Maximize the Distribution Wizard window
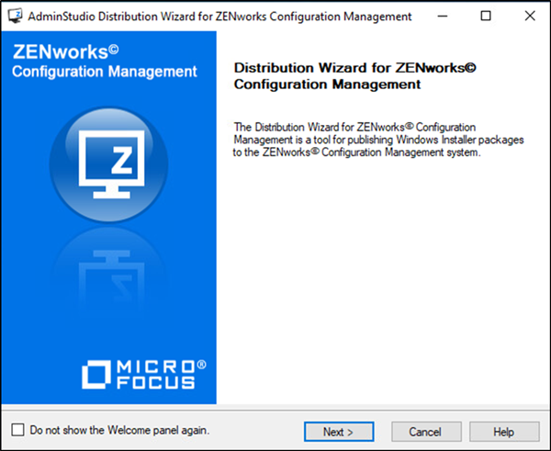 point(486,17)
